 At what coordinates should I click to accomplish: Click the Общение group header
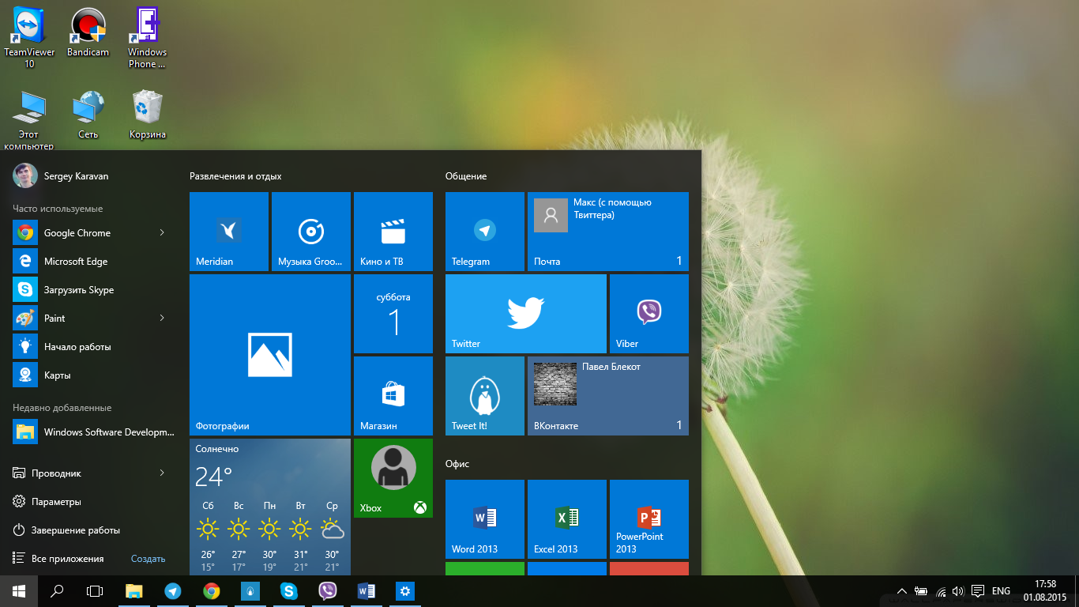point(466,175)
